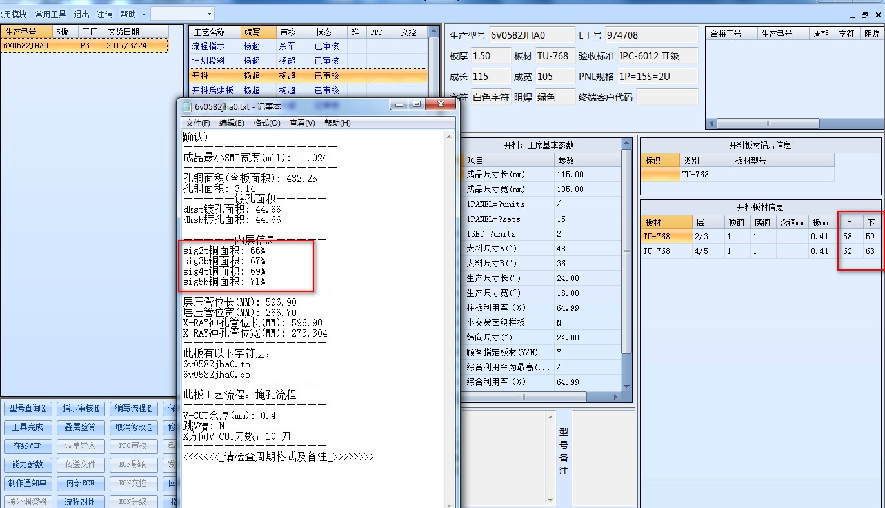Close the main application's inner document

tap(878, 15)
